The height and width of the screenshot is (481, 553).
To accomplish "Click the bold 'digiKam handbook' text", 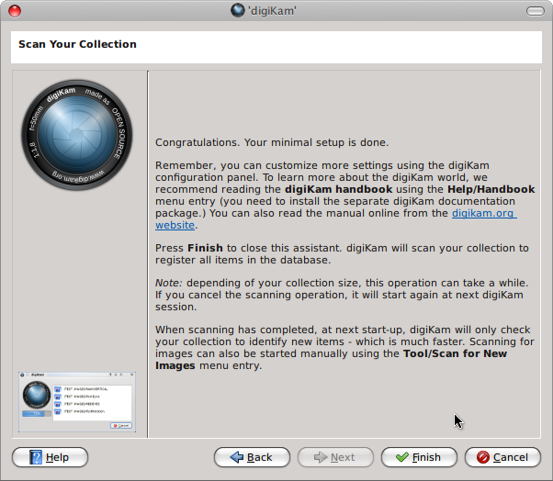I will pyautogui.click(x=339, y=189).
